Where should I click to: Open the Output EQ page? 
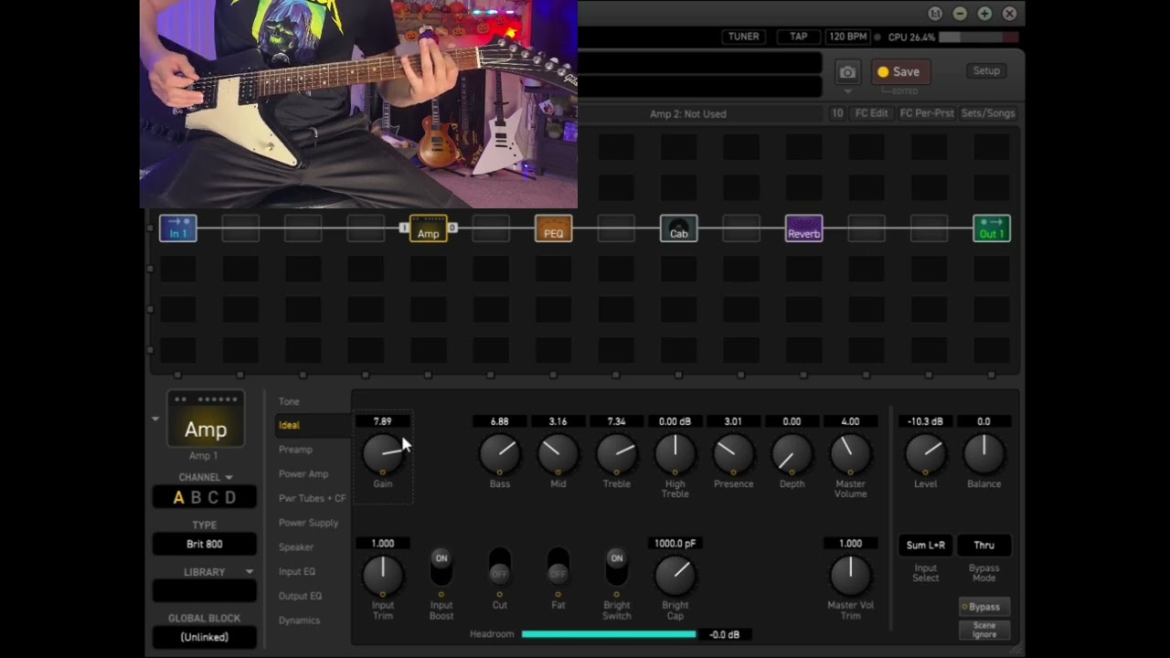point(300,596)
